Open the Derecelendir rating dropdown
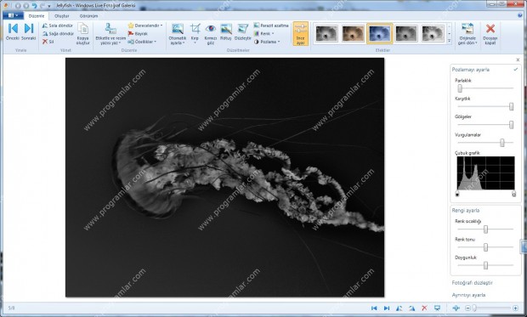This screenshot has height=317, width=527. [x=145, y=25]
